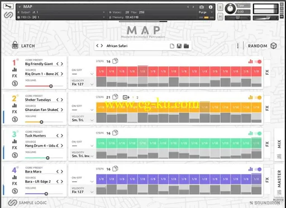Click the RANDOM dice cube icon
This screenshot has height=208, width=286.
tap(274, 46)
